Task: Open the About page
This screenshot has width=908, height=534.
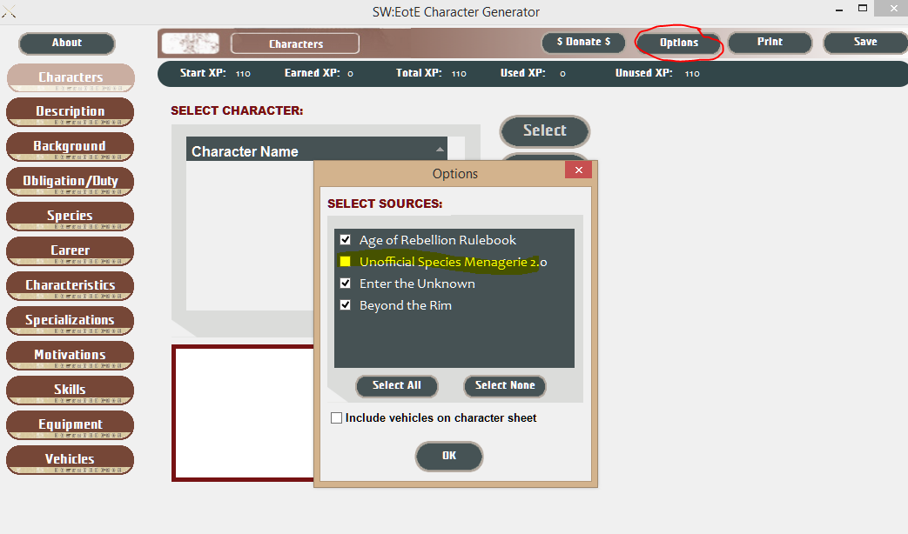Action: 66,43
